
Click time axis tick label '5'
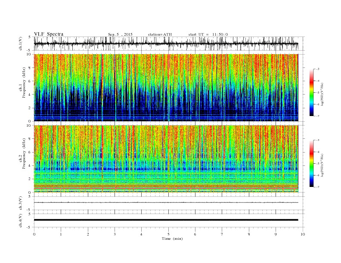[168, 234]
